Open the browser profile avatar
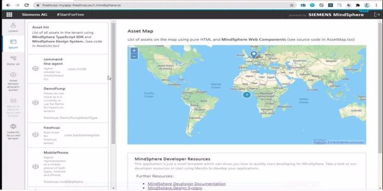 pyautogui.click(x=367, y=5)
